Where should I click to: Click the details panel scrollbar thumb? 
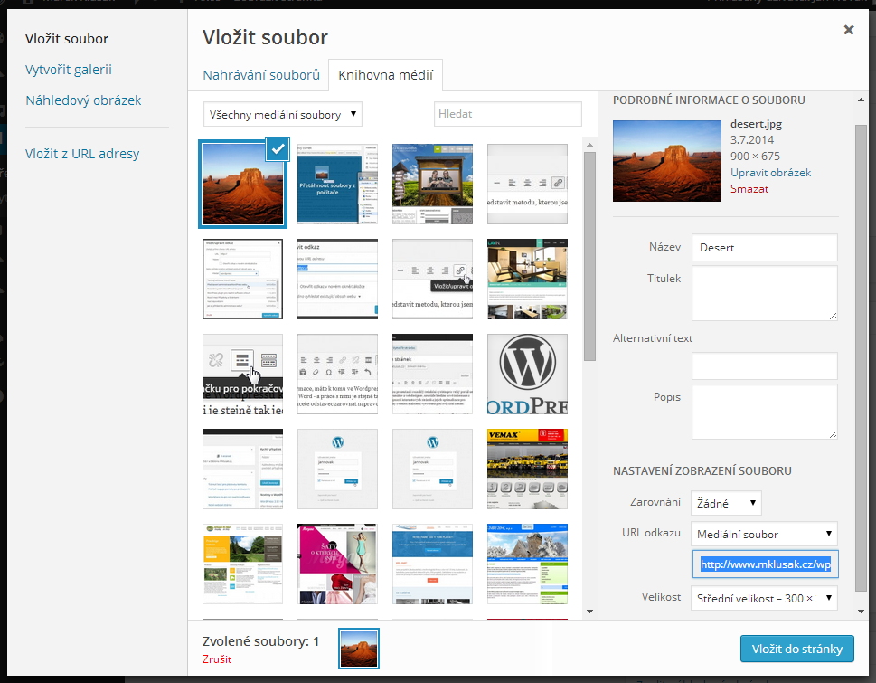861,357
